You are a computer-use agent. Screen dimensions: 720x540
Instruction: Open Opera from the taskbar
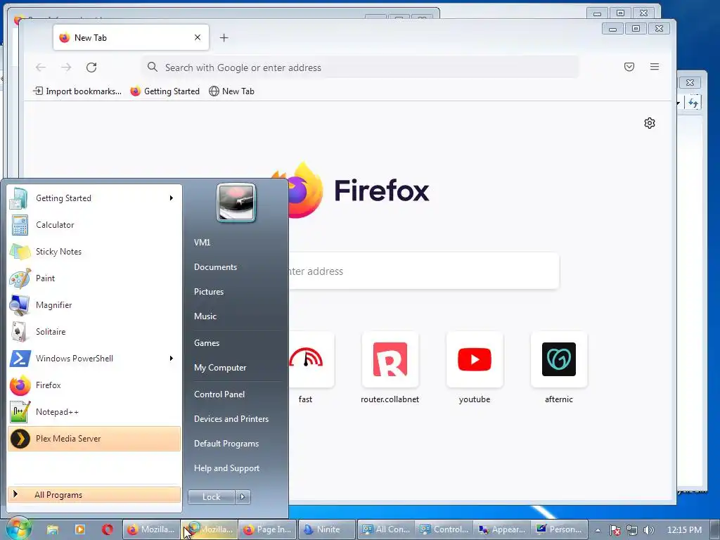coord(108,529)
